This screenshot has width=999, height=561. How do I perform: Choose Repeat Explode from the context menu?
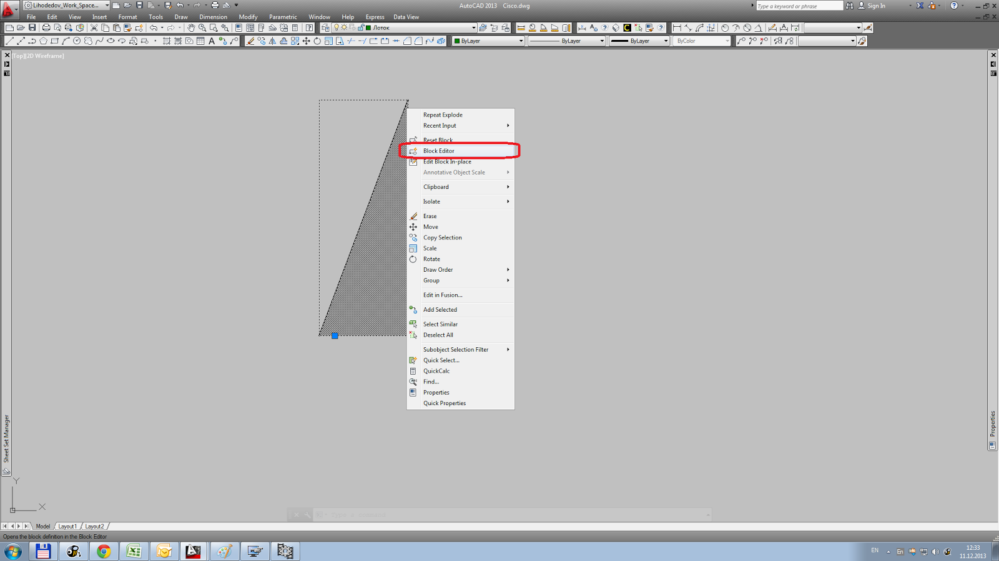point(461,115)
